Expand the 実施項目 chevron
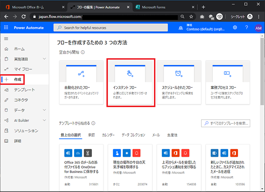 (x=44, y=59)
